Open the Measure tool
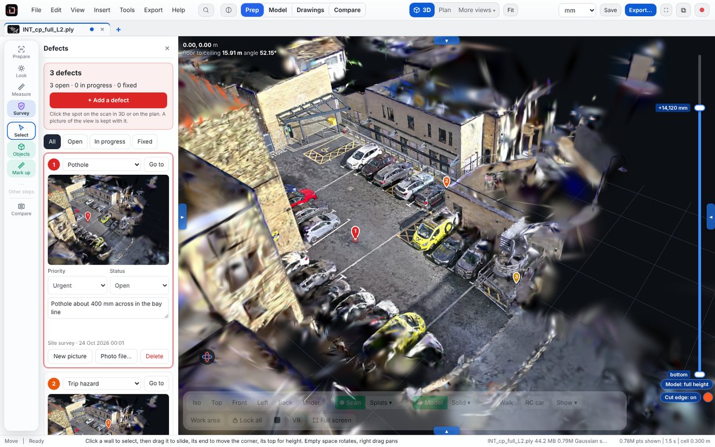Viewport: 715px width, 447px height. click(21, 90)
